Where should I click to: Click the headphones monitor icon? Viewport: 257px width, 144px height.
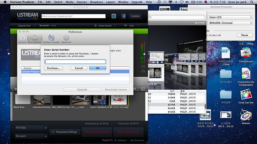click(x=143, y=71)
